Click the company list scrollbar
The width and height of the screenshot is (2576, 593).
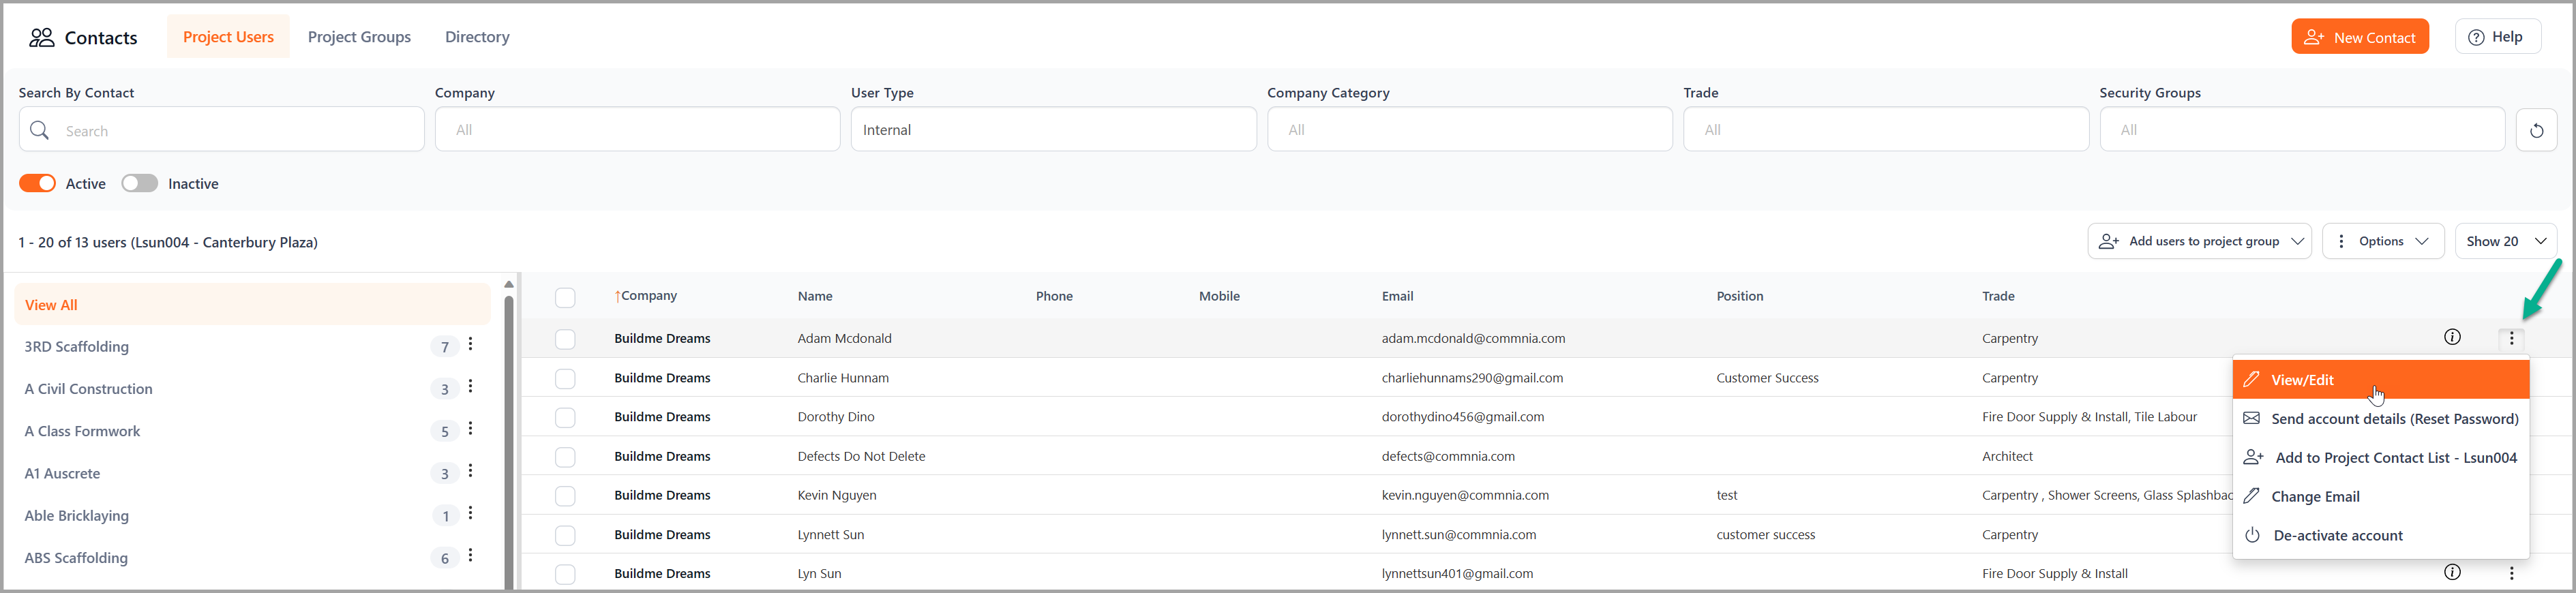click(508, 440)
